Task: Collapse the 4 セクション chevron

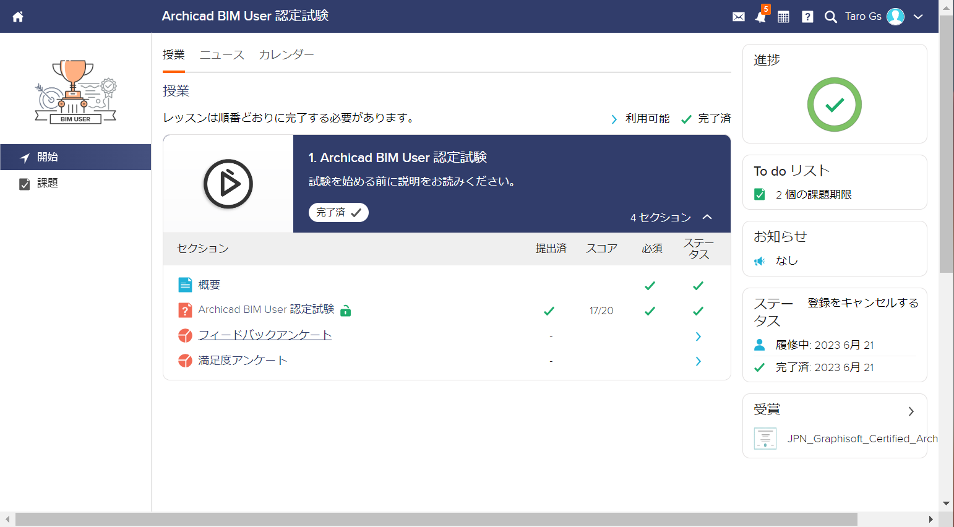Action: (707, 217)
